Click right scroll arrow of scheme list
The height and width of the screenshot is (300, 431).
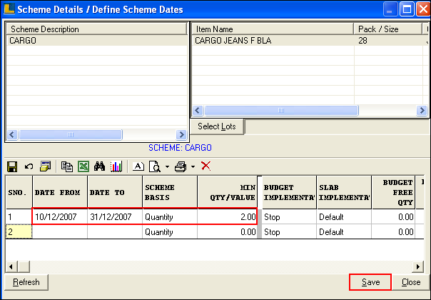click(181, 134)
